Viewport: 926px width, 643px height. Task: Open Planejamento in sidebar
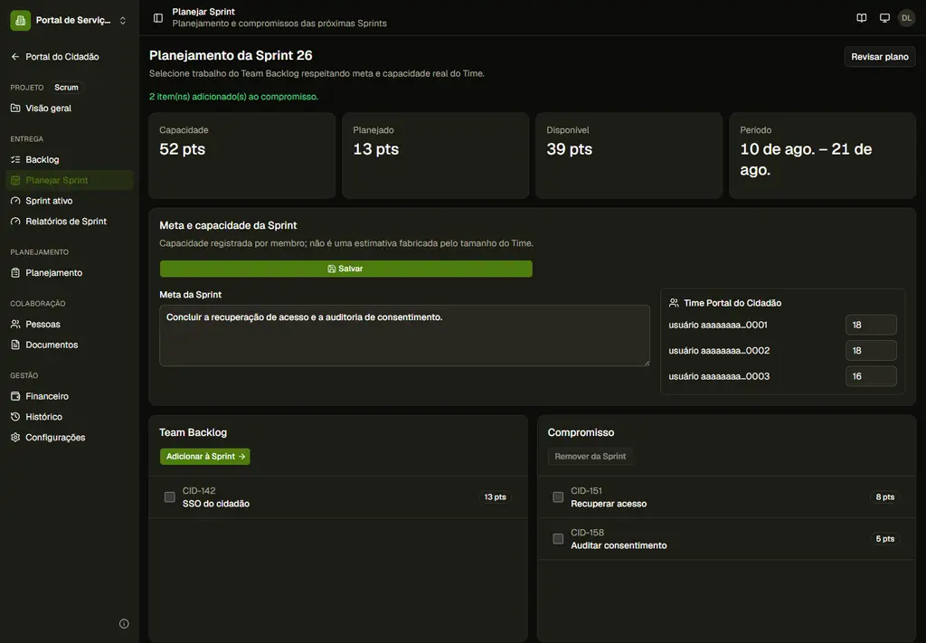70,273
